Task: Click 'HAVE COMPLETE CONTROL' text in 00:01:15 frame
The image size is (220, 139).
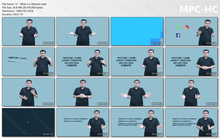Action: click(x=182, y=125)
